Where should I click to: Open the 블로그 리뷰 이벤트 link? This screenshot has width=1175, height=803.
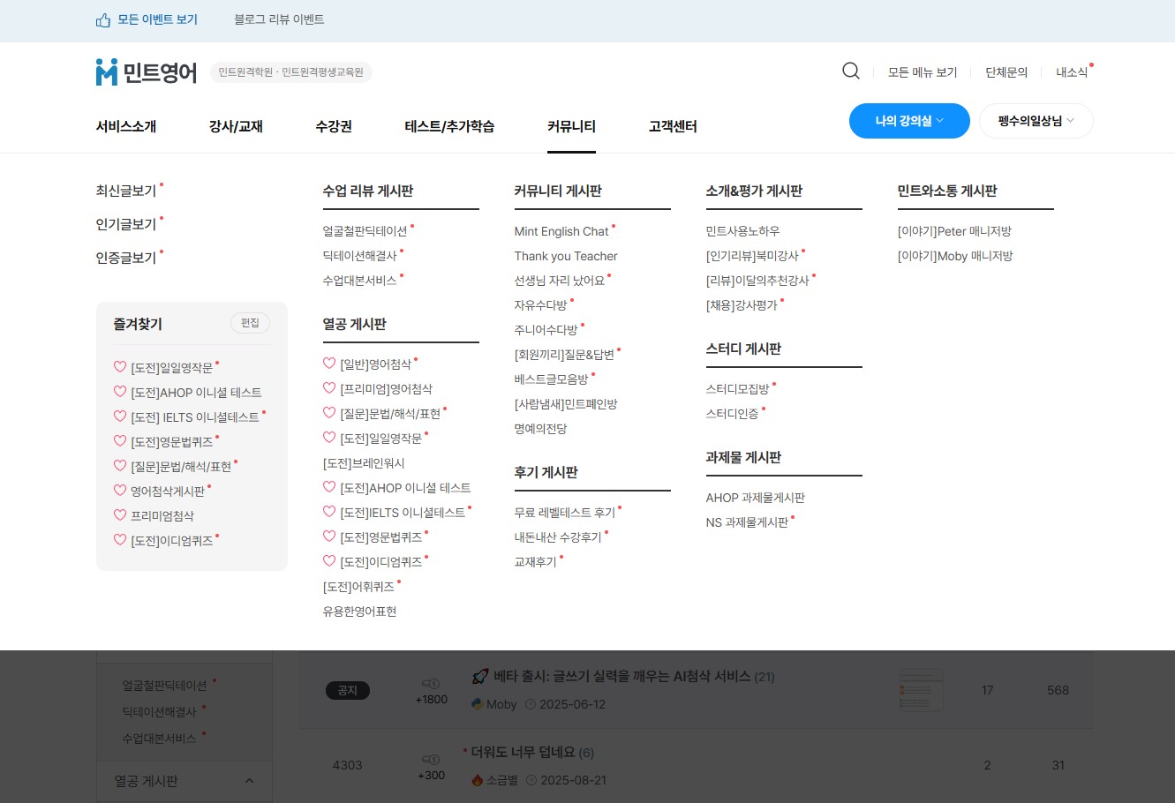(279, 19)
